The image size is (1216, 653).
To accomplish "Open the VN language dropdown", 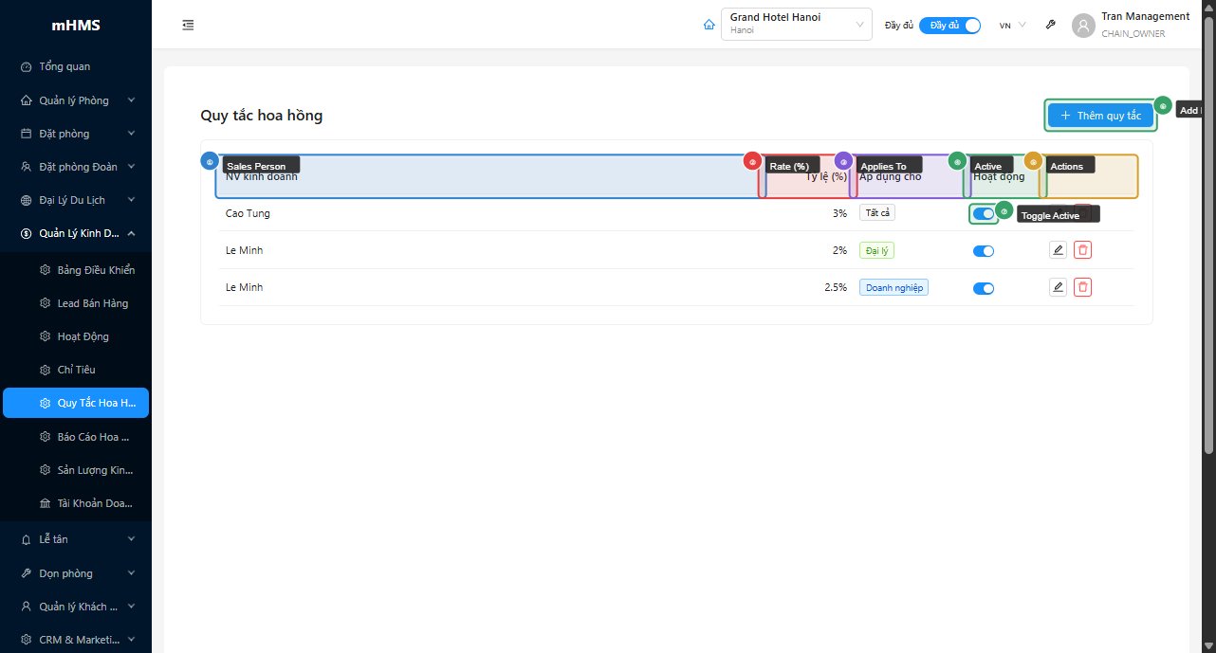I will 1012,26.
